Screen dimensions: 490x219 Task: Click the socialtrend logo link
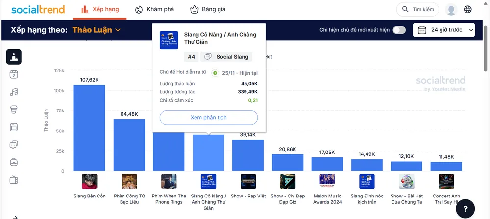coord(37,9)
